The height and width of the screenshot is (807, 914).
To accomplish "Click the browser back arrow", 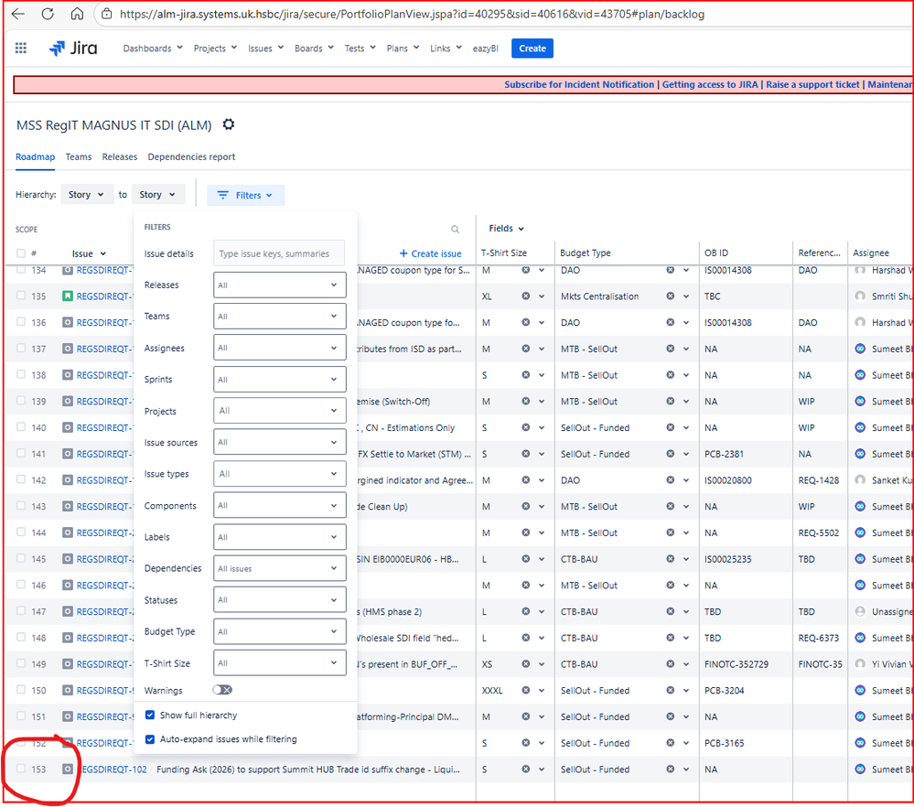I will point(18,14).
